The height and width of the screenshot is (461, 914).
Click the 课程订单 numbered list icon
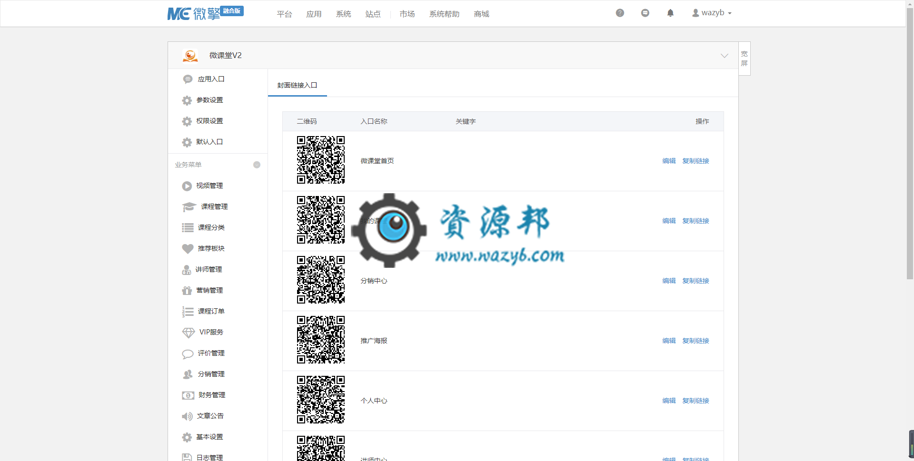tap(188, 312)
